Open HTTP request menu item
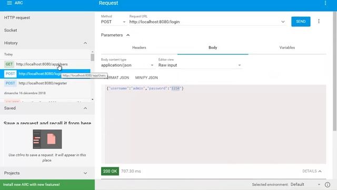 [x=47, y=17]
